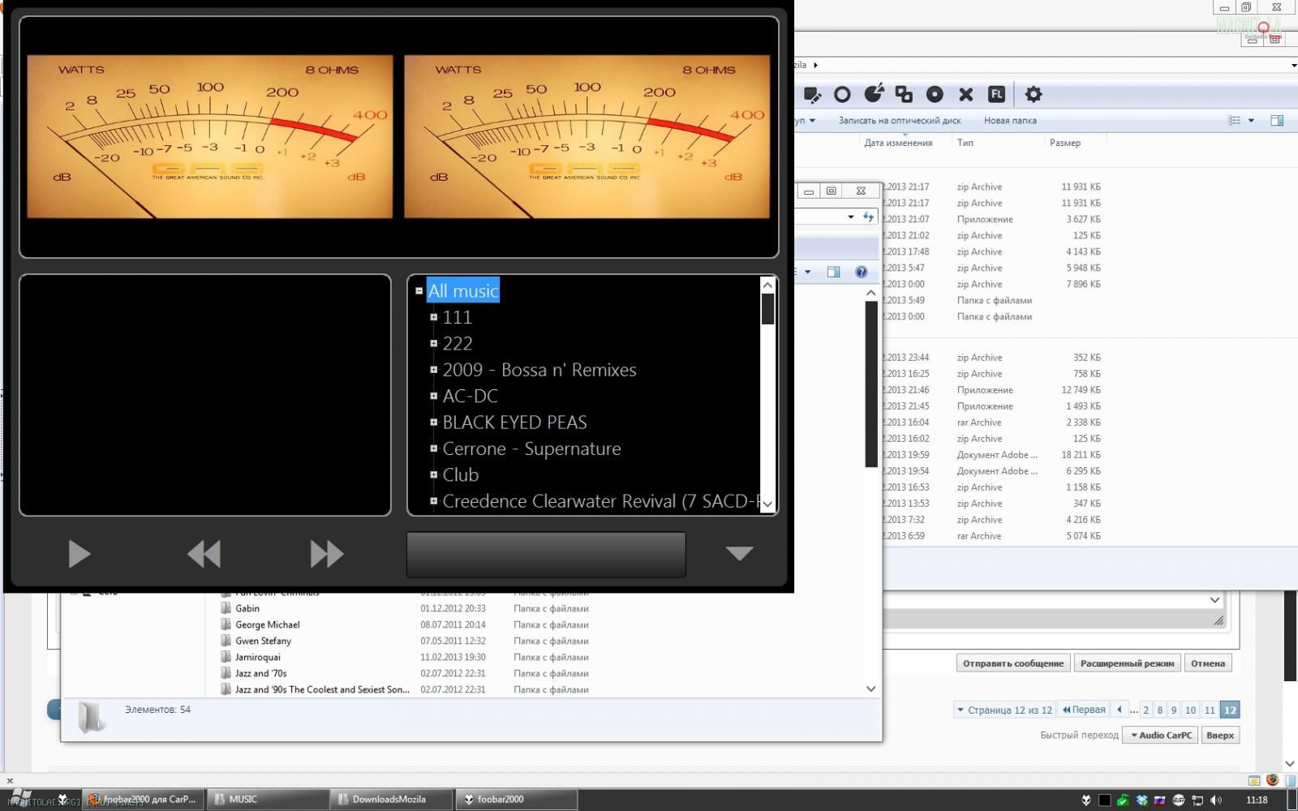Image resolution: width=1298 pixels, height=811 pixels.
Task: Expand the BLACK EYED PEAS node
Action: [x=433, y=422]
